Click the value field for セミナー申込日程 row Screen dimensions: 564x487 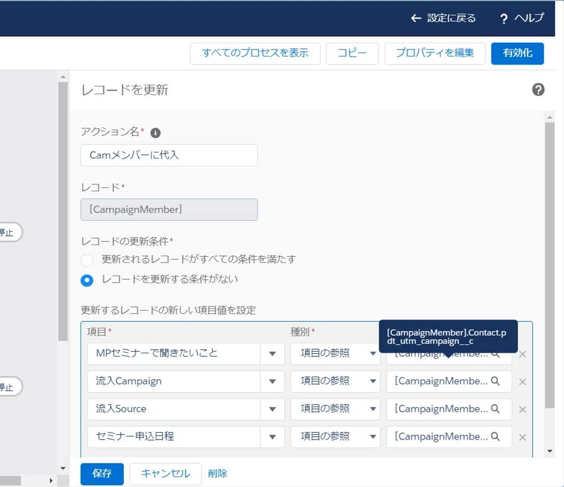click(x=449, y=437)
